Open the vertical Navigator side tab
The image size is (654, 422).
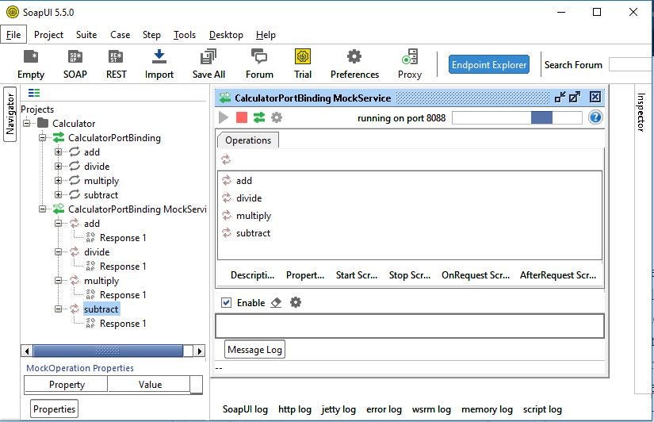10,114
